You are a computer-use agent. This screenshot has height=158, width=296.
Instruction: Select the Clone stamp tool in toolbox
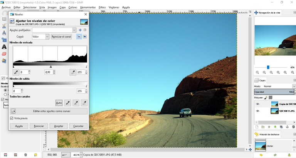click(4, 61)
